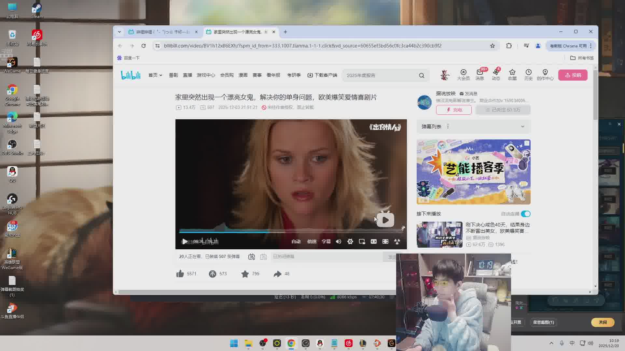625x351 pixels.
Task: Toggle the already-following 已关注 button
Action: (503, 110)
